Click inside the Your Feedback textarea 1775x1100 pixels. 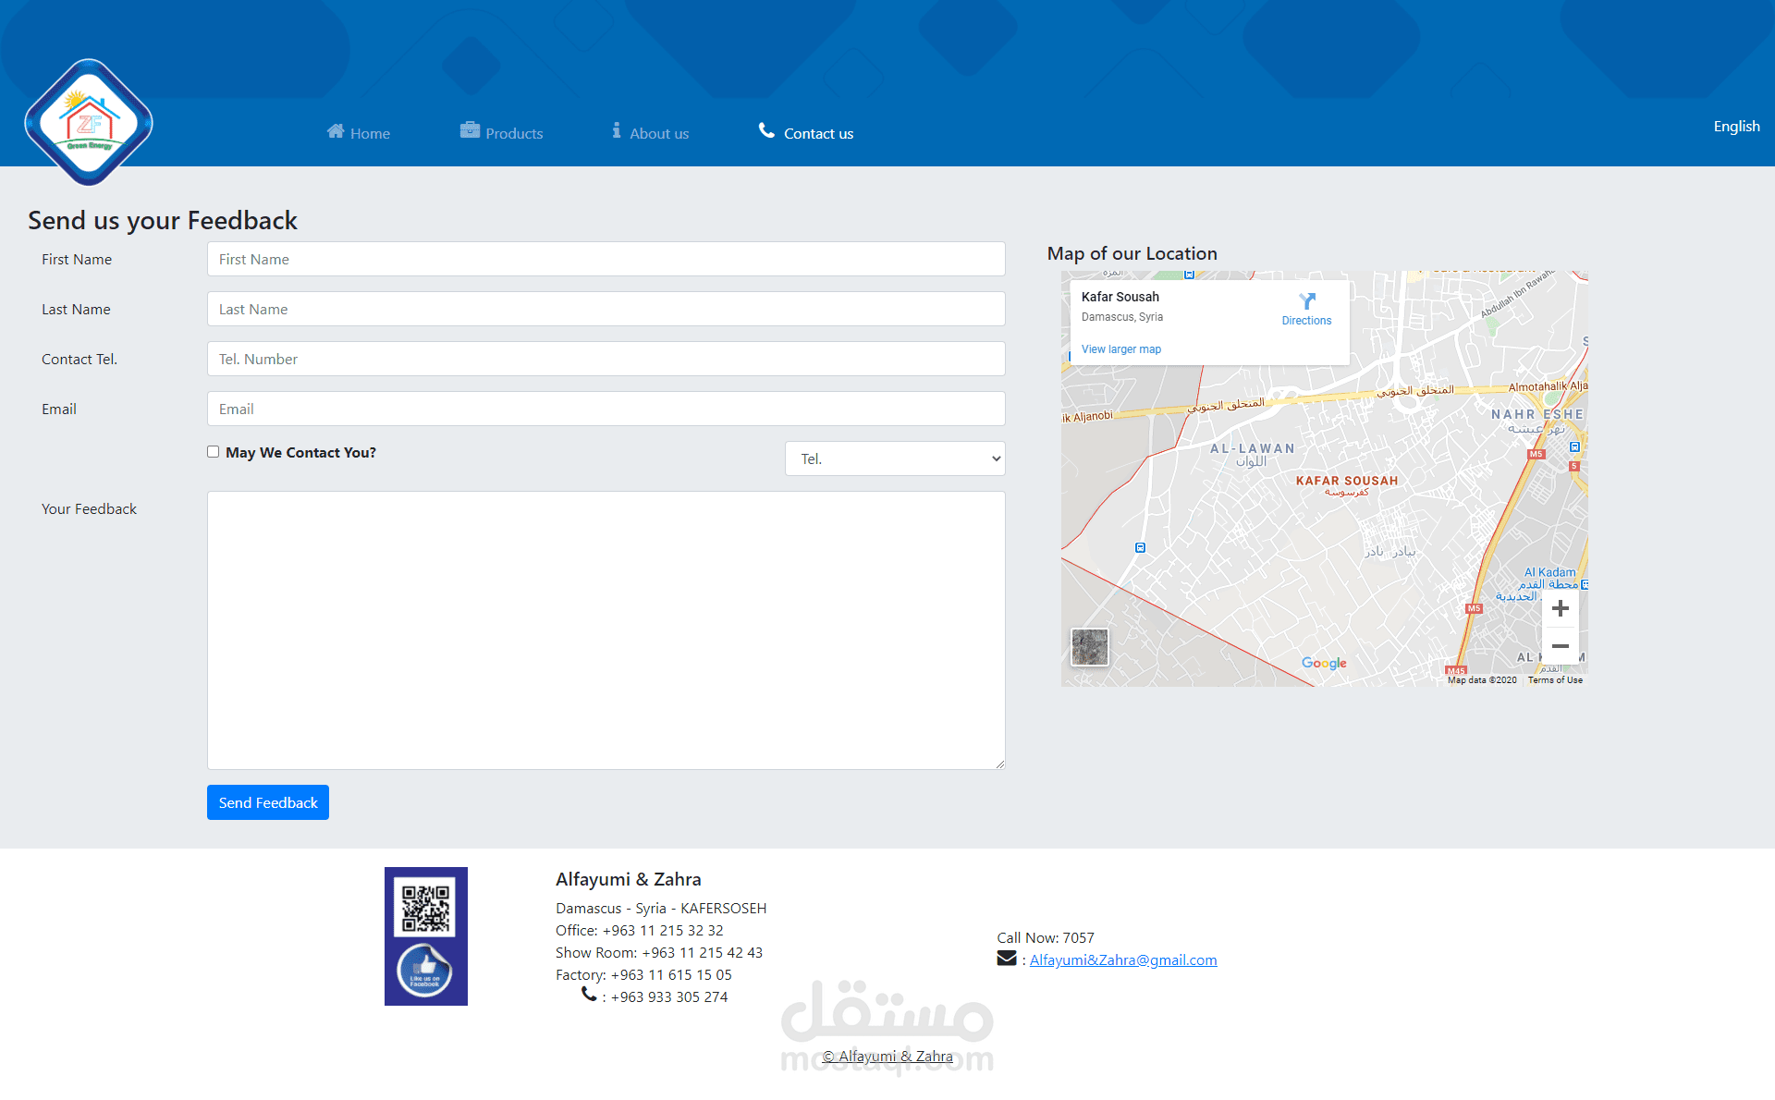point(606,629)
